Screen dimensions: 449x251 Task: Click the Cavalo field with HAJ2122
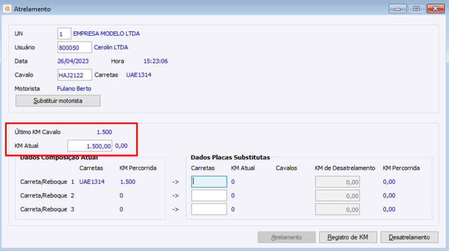(75, 75)
